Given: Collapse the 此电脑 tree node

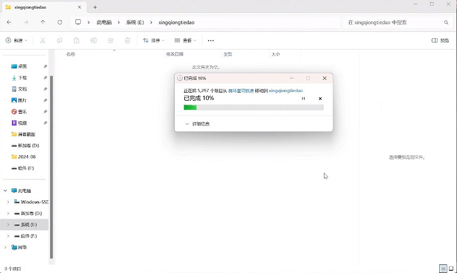Looking at the screenshot, I should [5, 191].
